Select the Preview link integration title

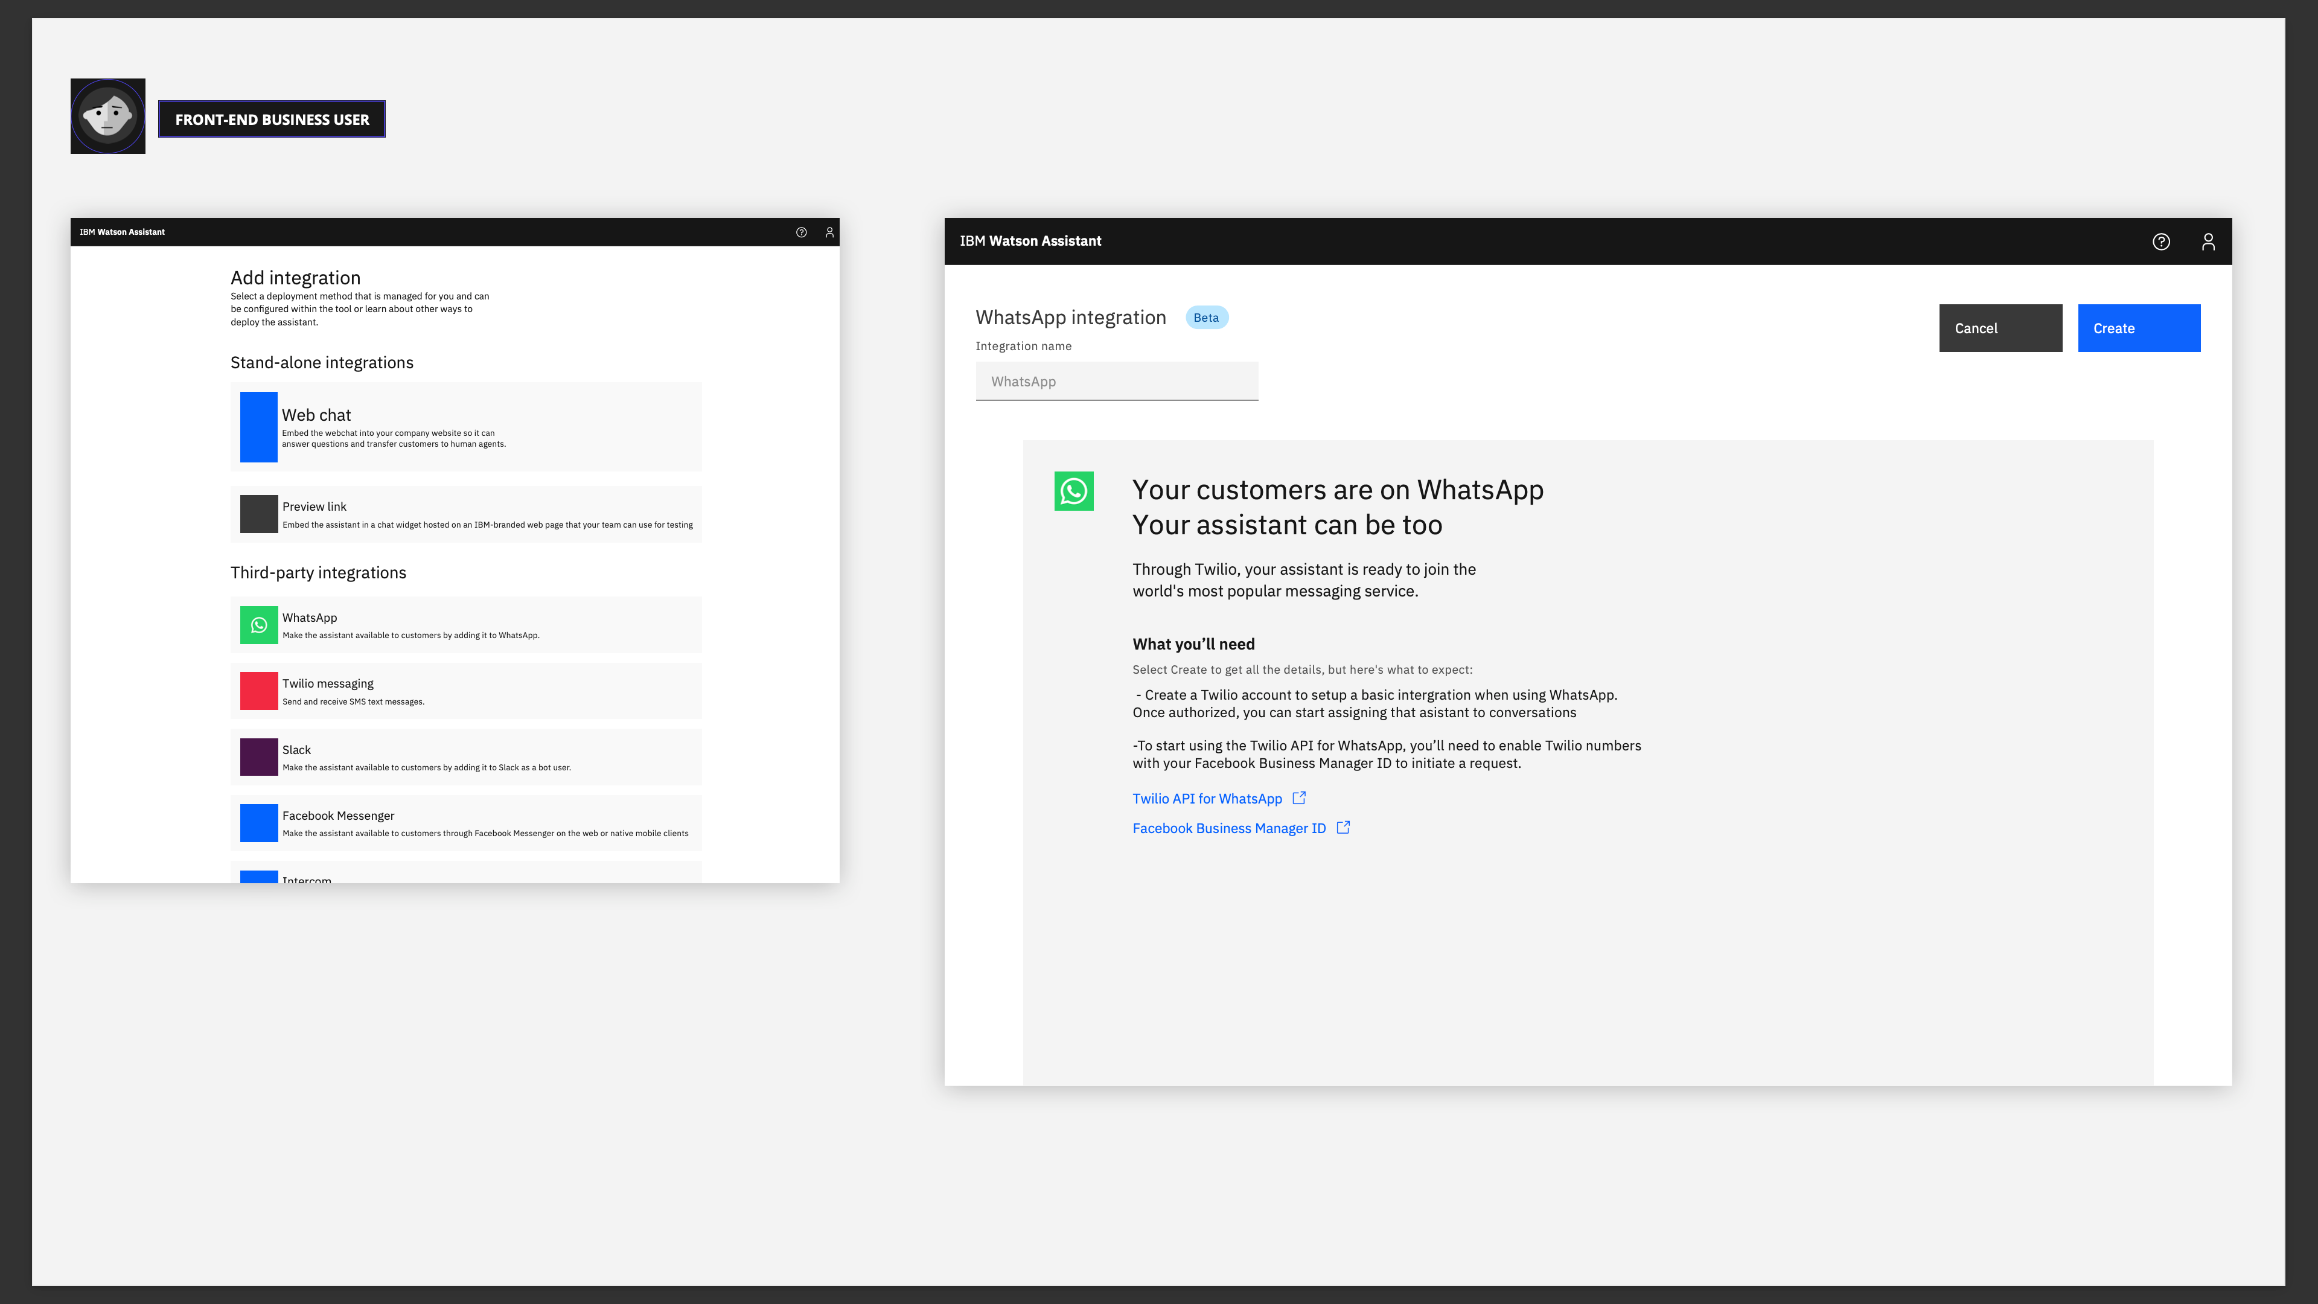314,507
